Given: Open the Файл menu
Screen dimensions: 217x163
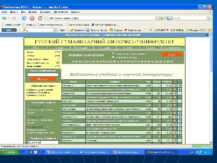Looking at the screenshot, I should pos(4,12).
